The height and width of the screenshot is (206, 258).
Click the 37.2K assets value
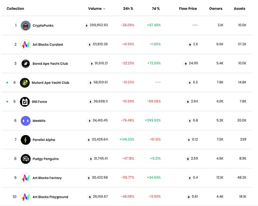point(242,44)
